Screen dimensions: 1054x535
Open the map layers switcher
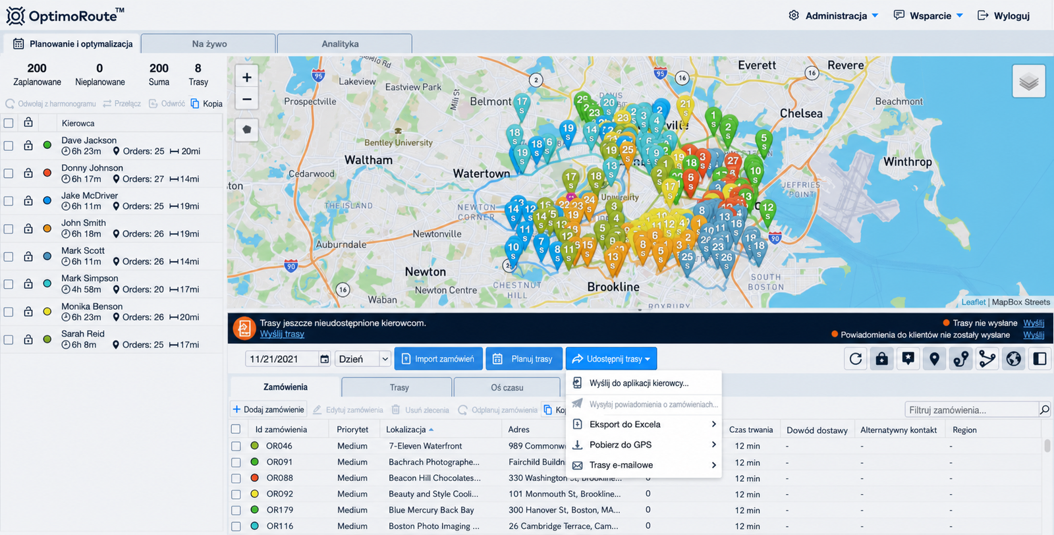1028,82
